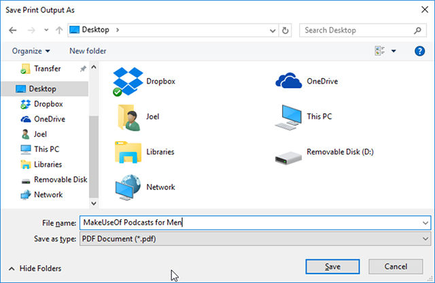The image size is (435, 283).
Task: Select the Libraries icon in main pane
Action: (127, 151)
